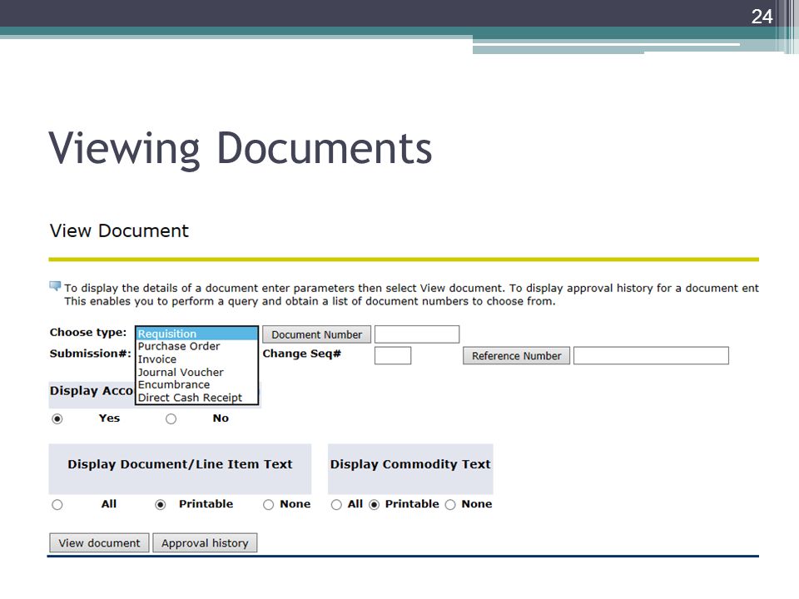Set Commodity Text to All
Screen dimensions: 799x599
click(x=336, y=505)
